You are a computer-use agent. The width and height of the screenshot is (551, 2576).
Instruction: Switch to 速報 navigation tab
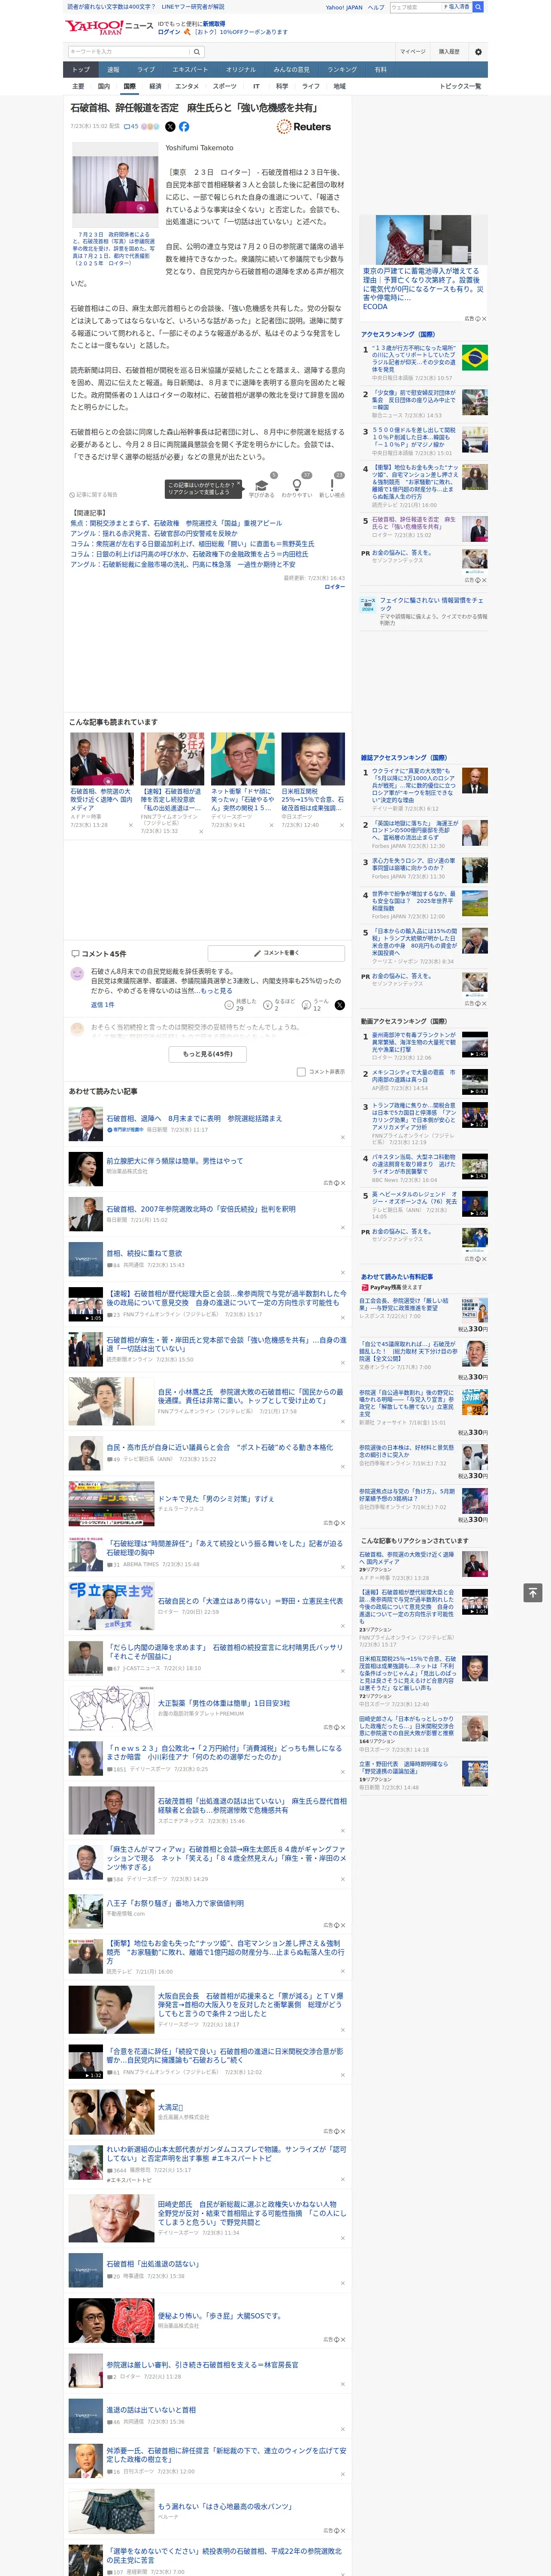click(113, 70)
